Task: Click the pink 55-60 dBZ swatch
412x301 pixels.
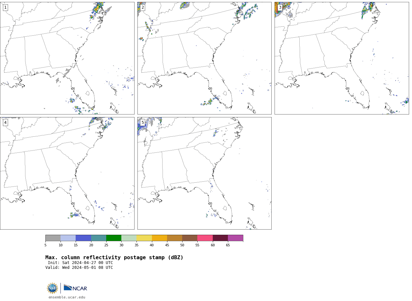Action: click(x=205, y=238)
